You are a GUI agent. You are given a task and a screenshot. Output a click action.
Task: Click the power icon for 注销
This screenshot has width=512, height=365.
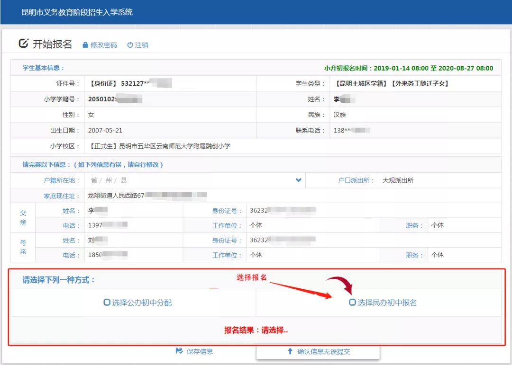point(130,45)
